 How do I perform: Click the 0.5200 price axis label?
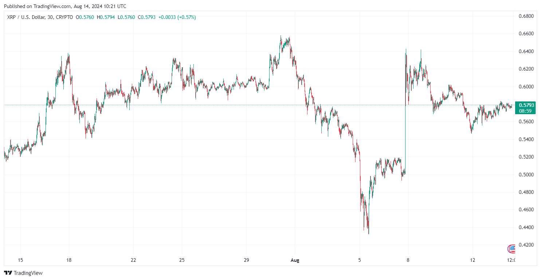526,157
